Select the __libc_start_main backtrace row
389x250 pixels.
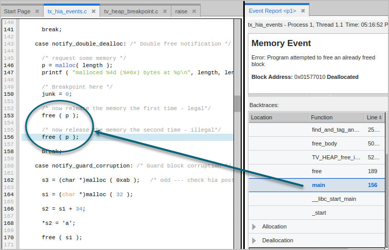334,199
